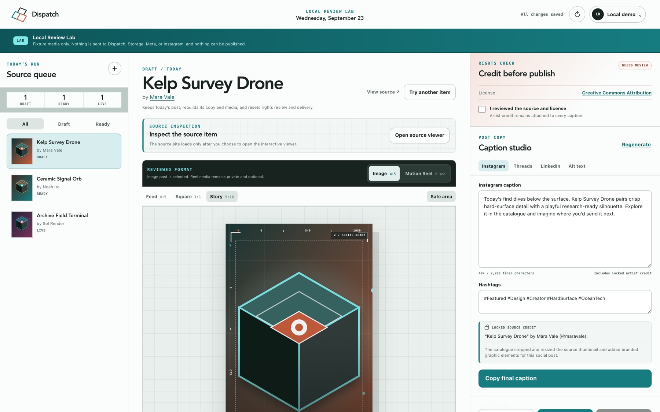The height and width of the screenshot is (412, 660).
Task: Open the Creative Commons Attribution link
Action: tap(616, 93)
